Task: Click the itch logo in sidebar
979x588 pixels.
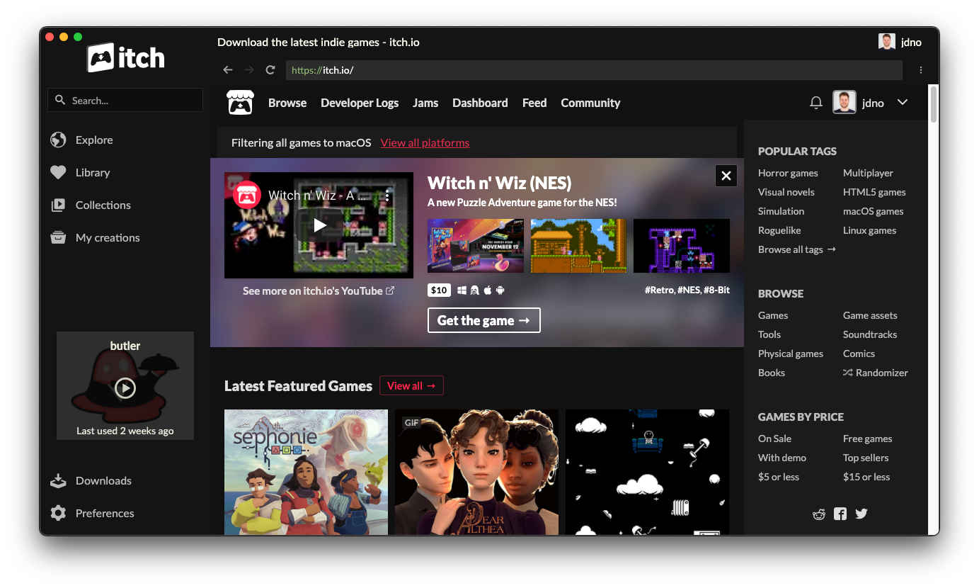Action: pyautogui.click(x=126, y=57)
